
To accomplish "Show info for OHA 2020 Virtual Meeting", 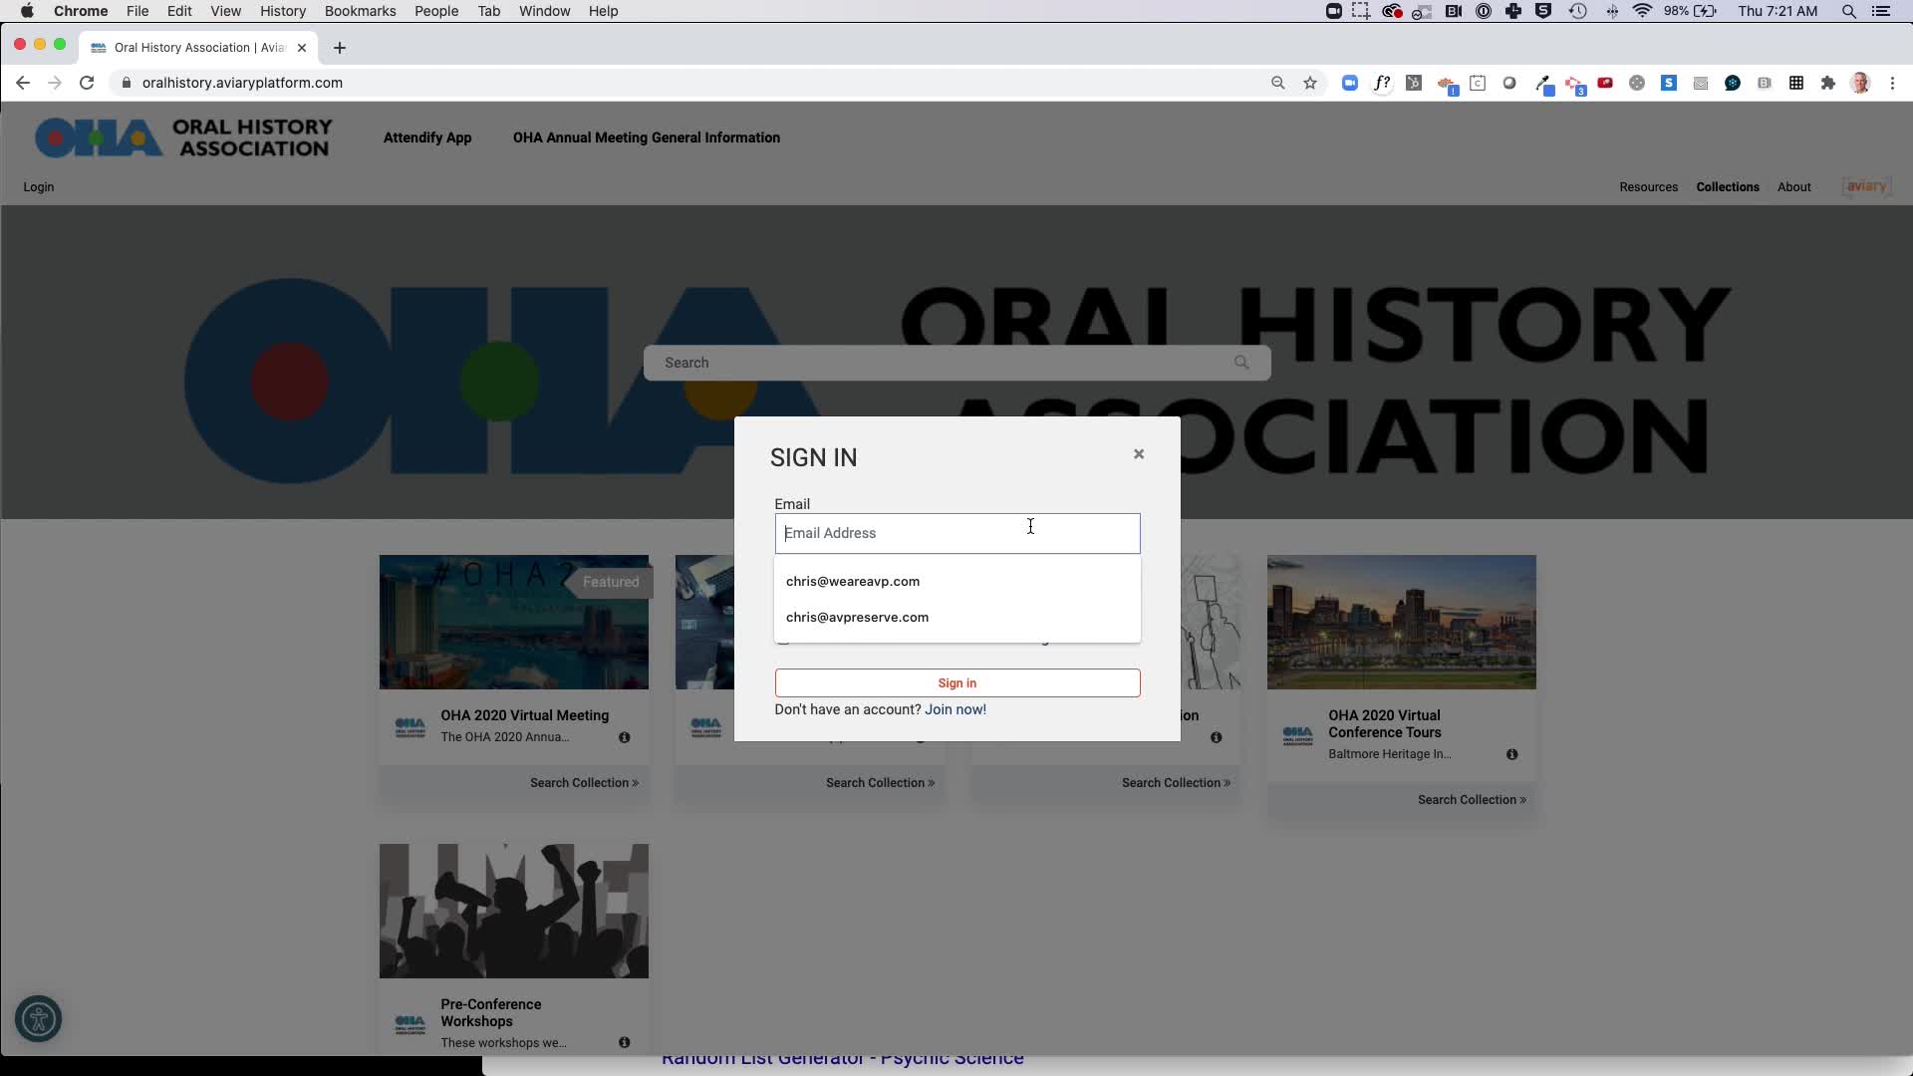I will 624,737.
